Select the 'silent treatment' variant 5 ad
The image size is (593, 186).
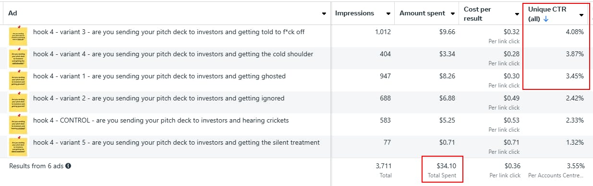click(x=176, y=143)
